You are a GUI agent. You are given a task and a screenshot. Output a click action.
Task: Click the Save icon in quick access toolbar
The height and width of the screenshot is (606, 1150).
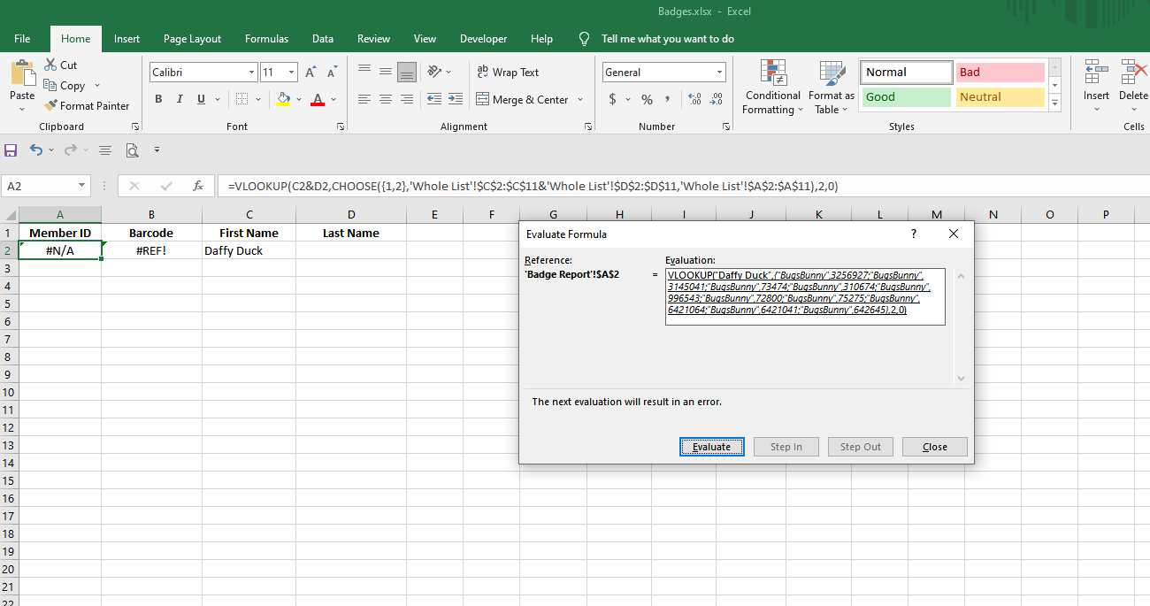tap(11, 150)
